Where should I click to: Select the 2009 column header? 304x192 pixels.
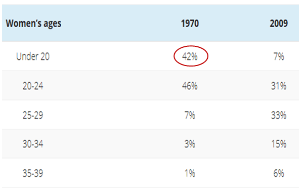click(279, 24)
